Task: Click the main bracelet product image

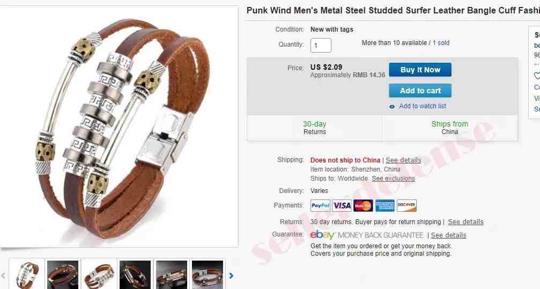Action: coord(119,127)
